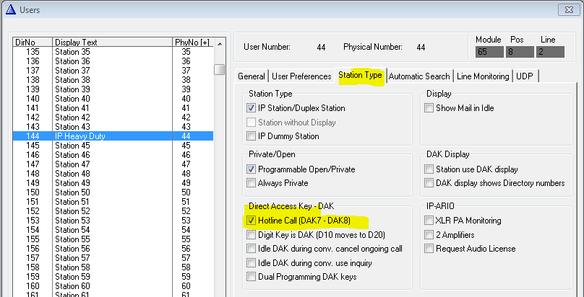The width and height of the screenshot is (584, 297).
Task: Sort list by PhyNo column header
Action: point(191,43)
